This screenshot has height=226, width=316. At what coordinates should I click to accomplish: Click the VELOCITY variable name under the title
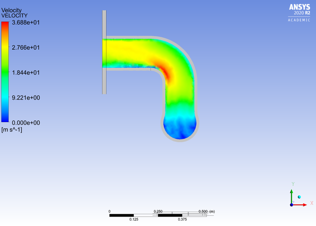(x=14, y=15)
